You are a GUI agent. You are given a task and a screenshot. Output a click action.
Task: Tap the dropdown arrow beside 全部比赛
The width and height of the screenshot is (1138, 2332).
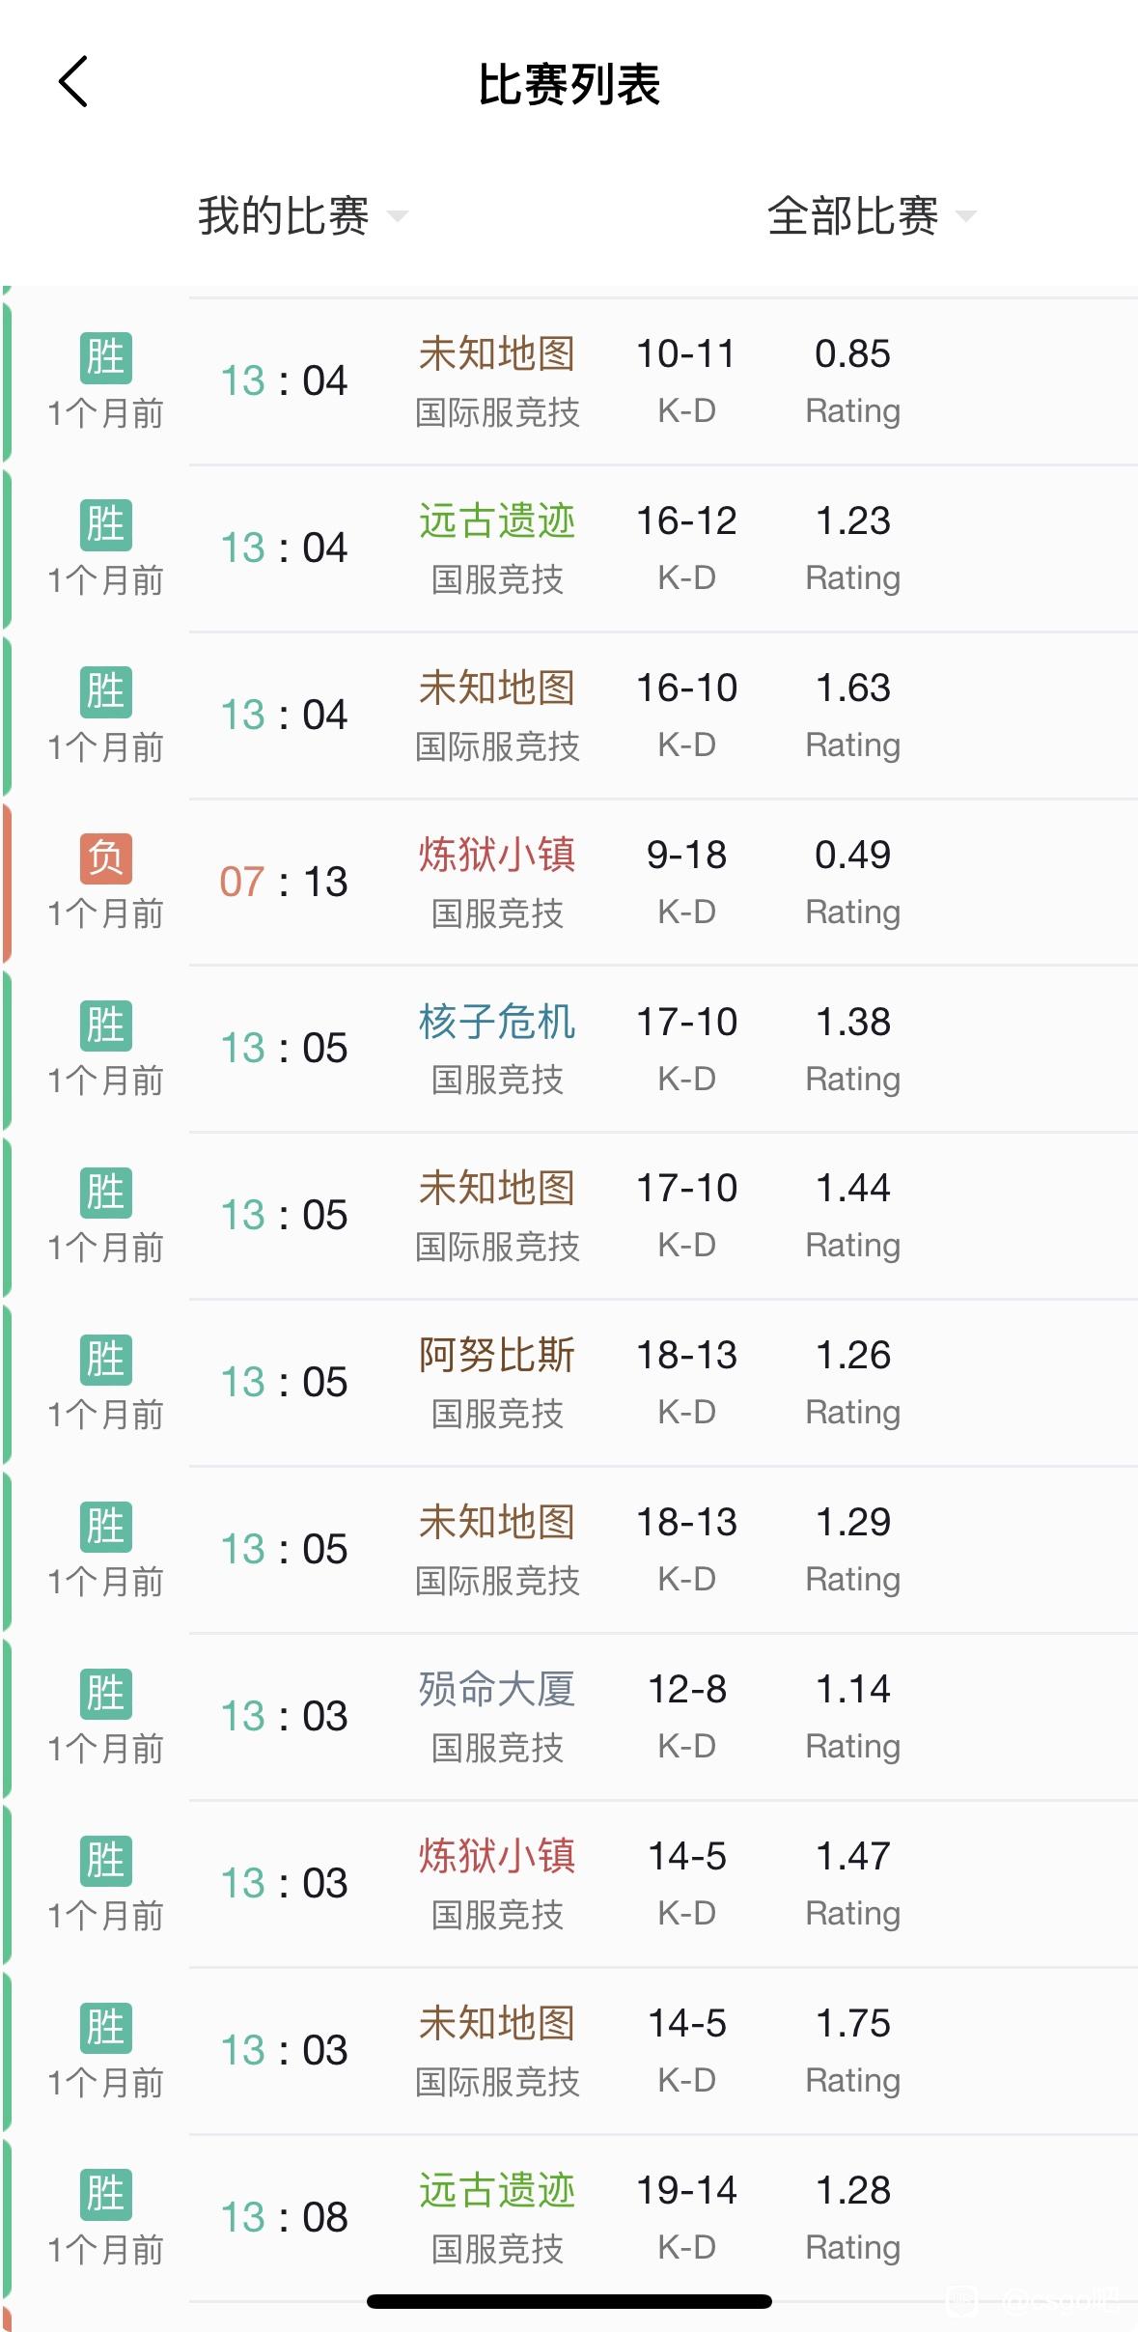pos(966,216)
